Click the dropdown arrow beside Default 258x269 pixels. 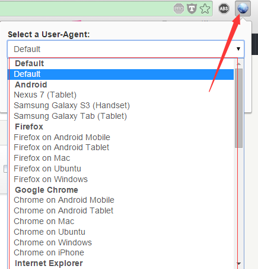click(x=238, y=49)
